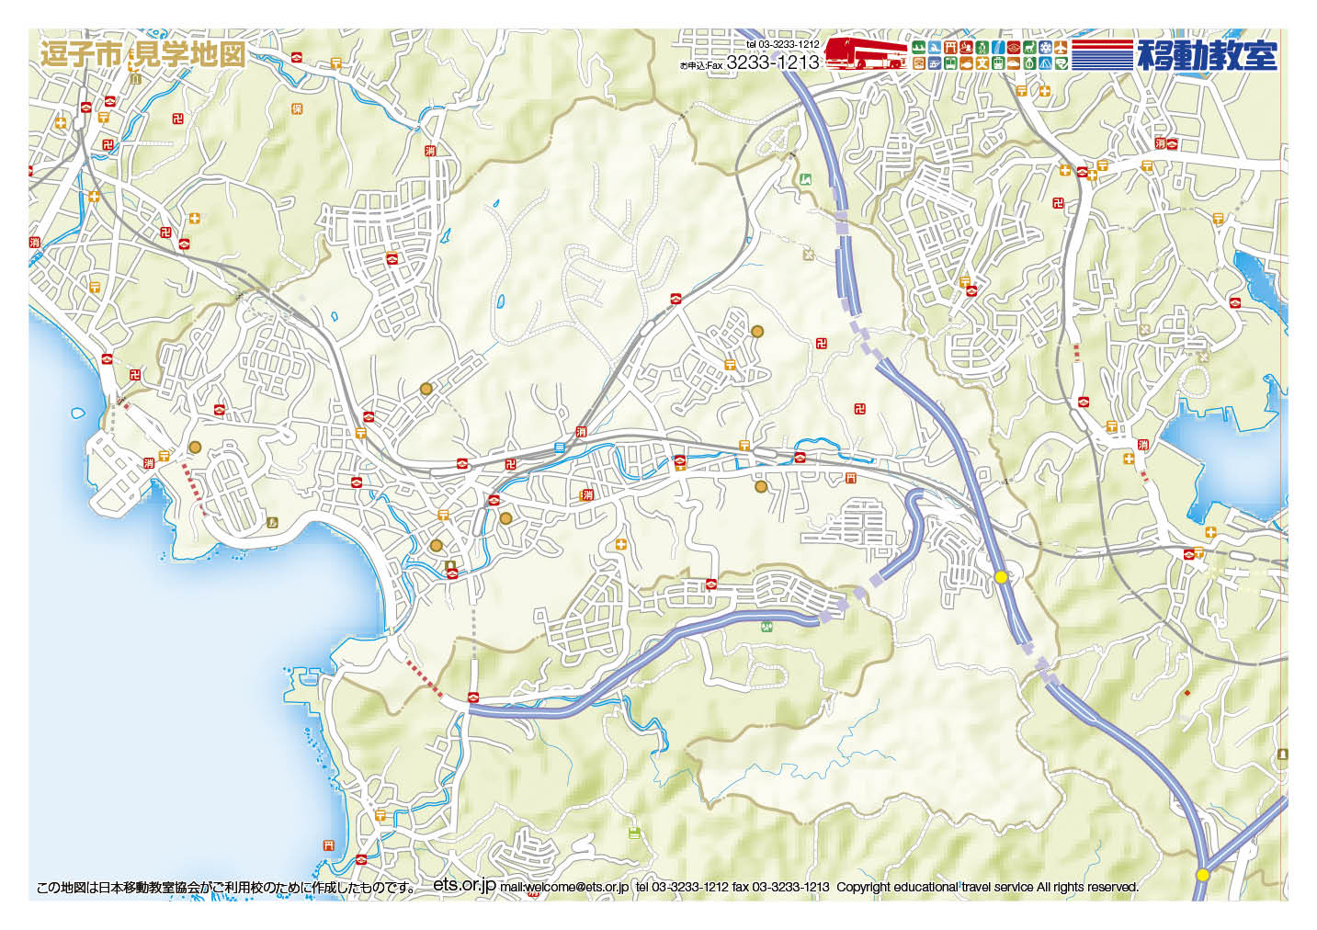
Task: Click the blue station icon on the railway
Action: click(560, 448)
